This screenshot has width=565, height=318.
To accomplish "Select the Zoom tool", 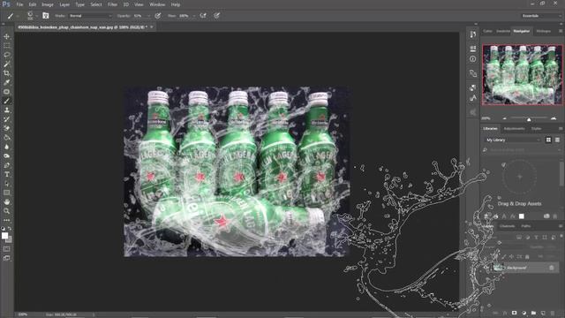I will [x=6, y=211].
